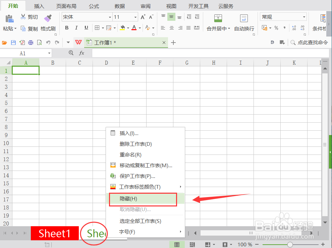The image size is (332, 248).
Task: Expand the 粘贴 paste options arrow
Action: (x=15, y=28)
